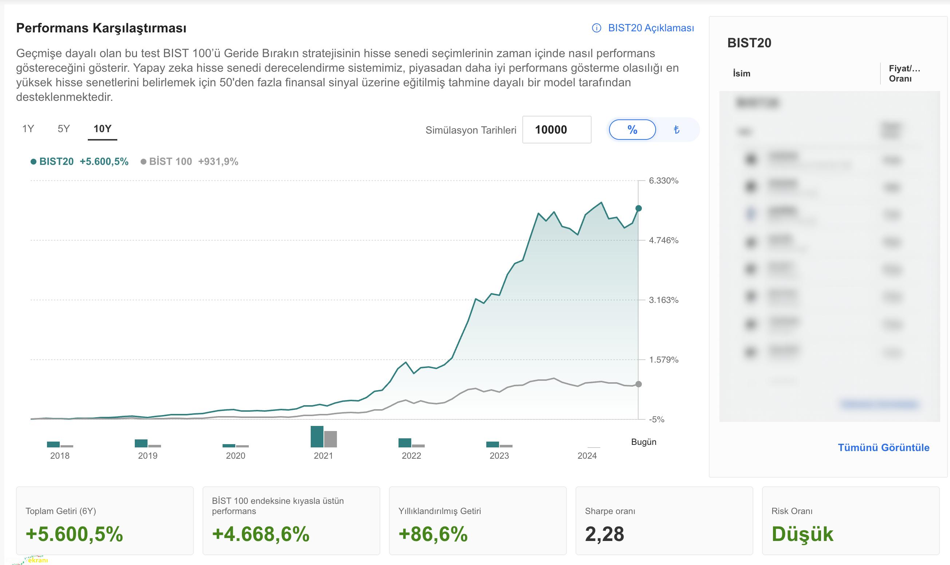Click the +4.668,6% outperformance value

(261, 534)
